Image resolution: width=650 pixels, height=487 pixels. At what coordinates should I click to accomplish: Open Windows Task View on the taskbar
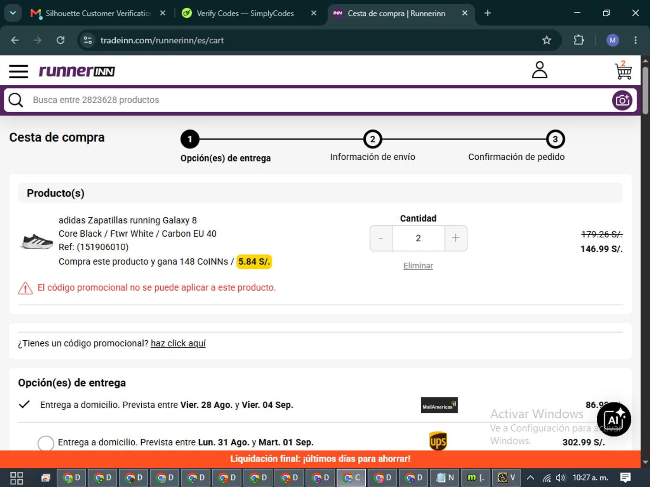(x=16, y=478)
